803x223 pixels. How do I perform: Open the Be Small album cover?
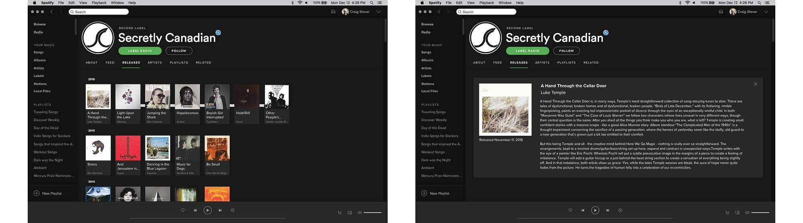tap(217, 148)
